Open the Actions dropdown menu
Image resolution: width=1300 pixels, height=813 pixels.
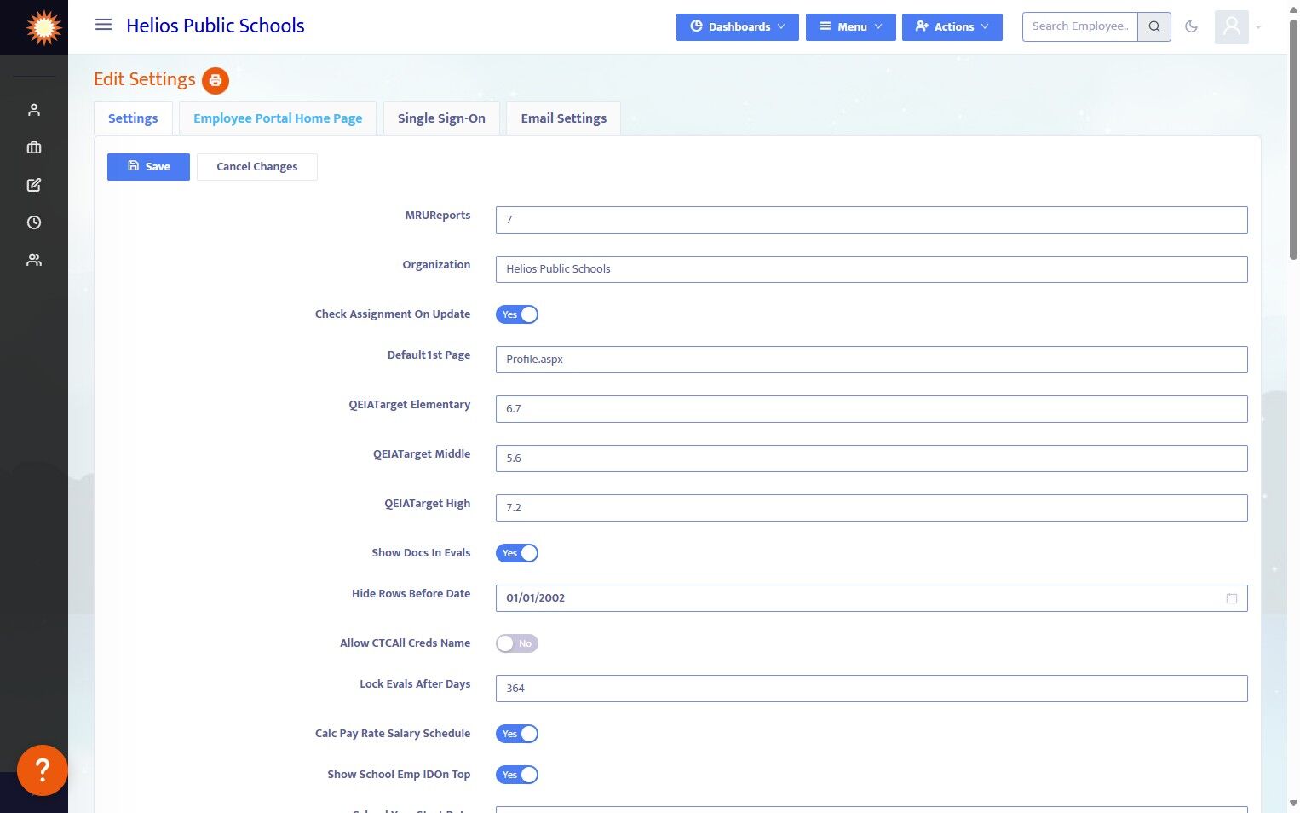pyautogui.click(x=952, y=26)
